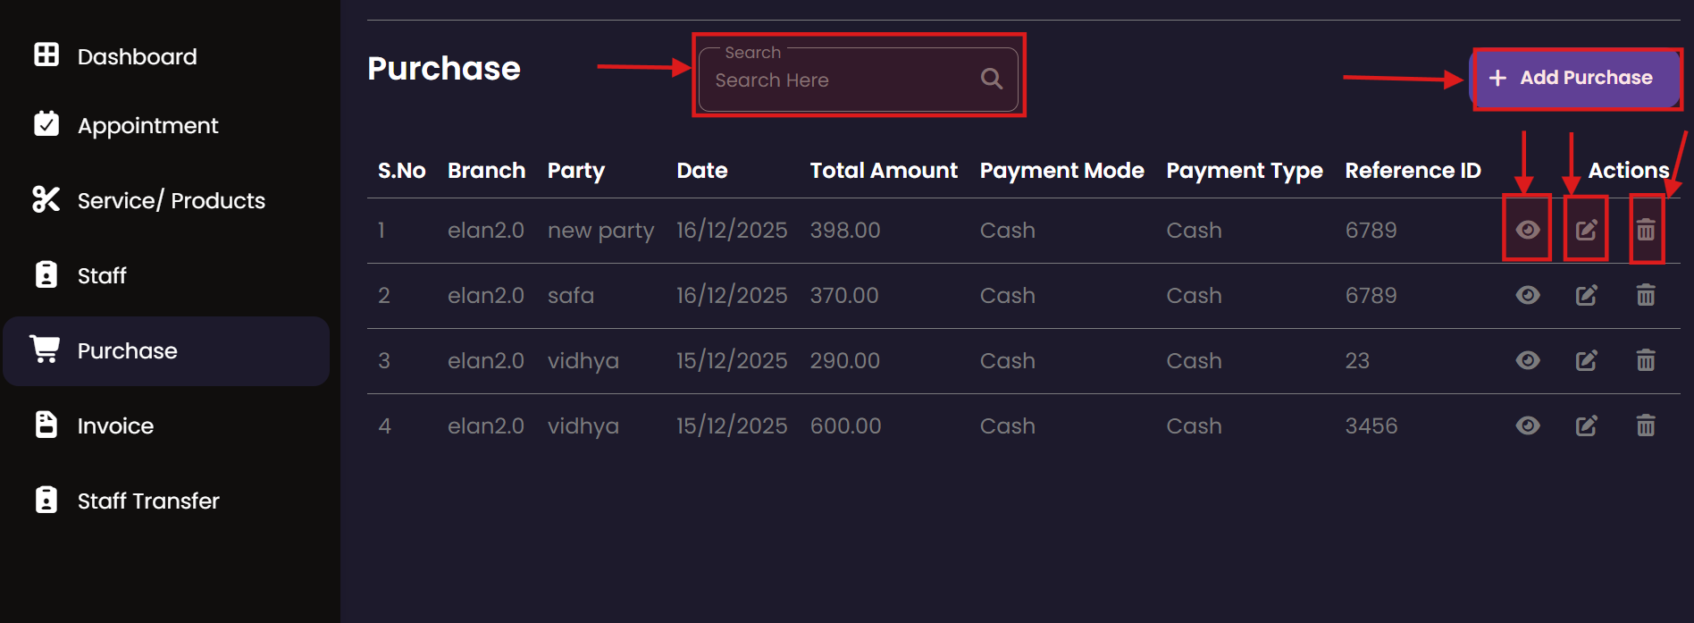Edit the safa purchase record
The image size is (1694, 623).
(1586, 296)
